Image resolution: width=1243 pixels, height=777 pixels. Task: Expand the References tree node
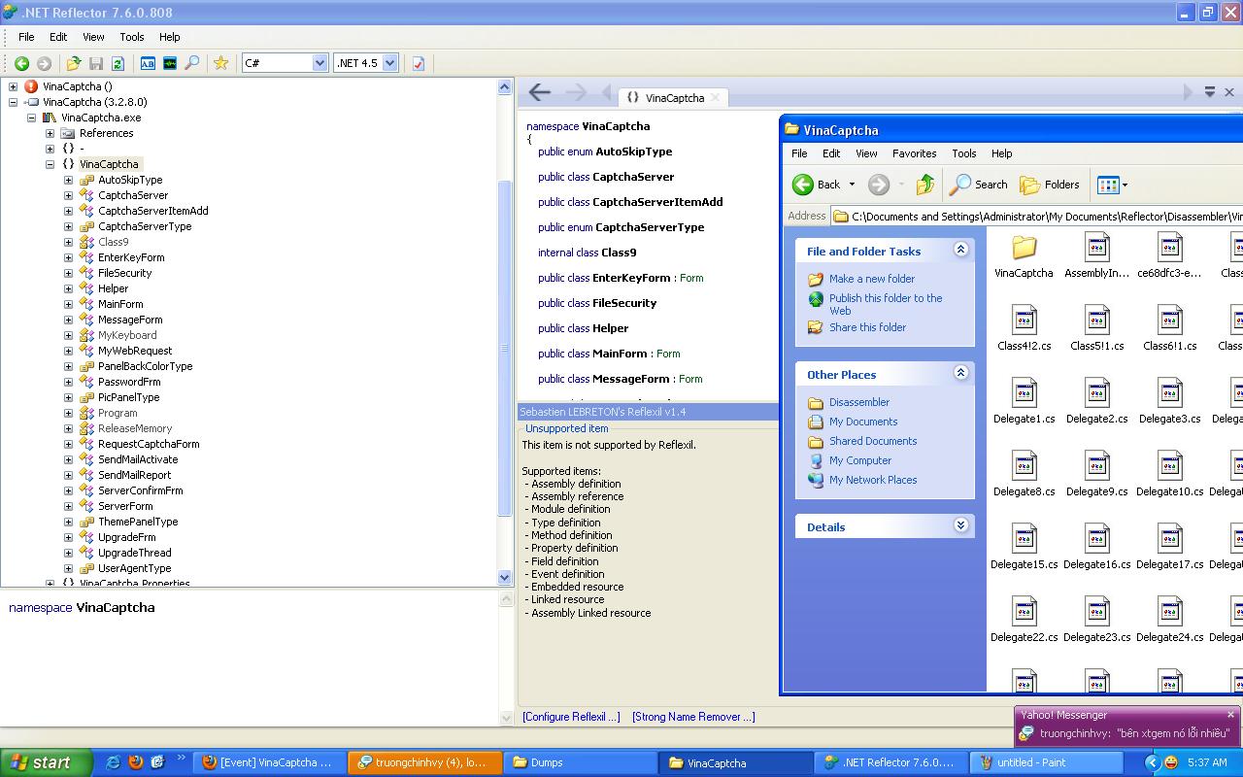(x=50, y=133)
